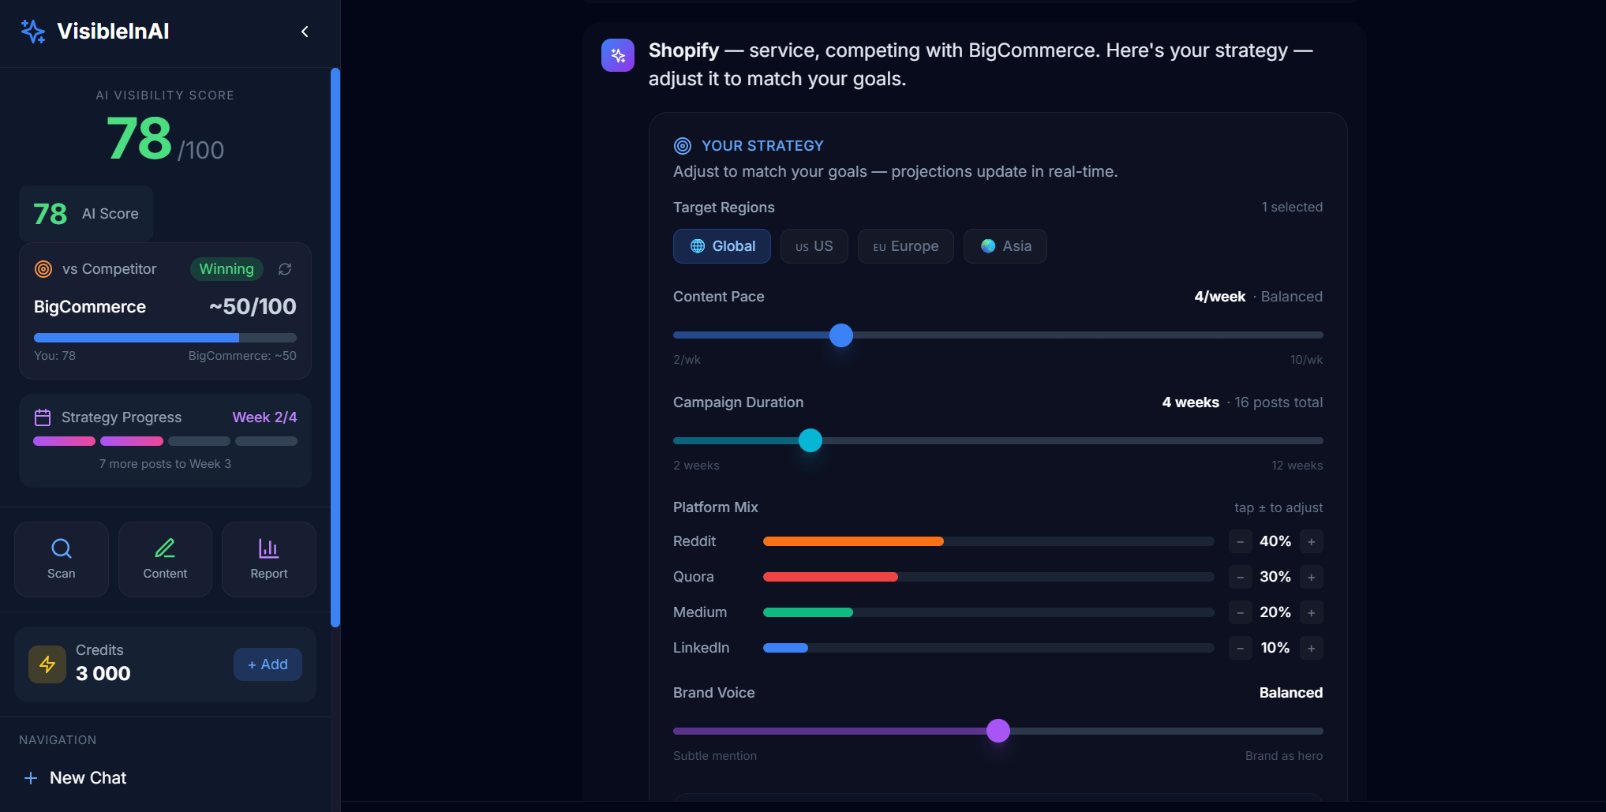Click the ~50/100 competitor score
The image size is (1606, 812).
253,307
